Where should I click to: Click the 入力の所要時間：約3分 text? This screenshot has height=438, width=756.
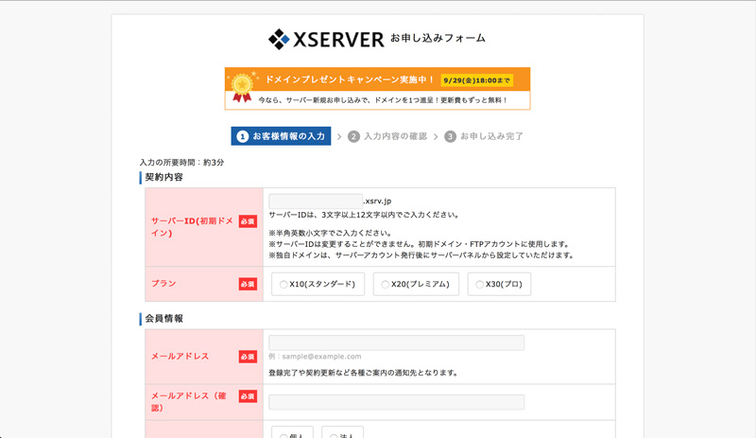[181, 163]
